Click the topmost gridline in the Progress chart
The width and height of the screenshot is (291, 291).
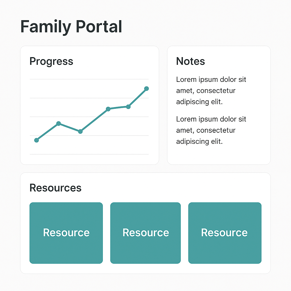(90, 79)
